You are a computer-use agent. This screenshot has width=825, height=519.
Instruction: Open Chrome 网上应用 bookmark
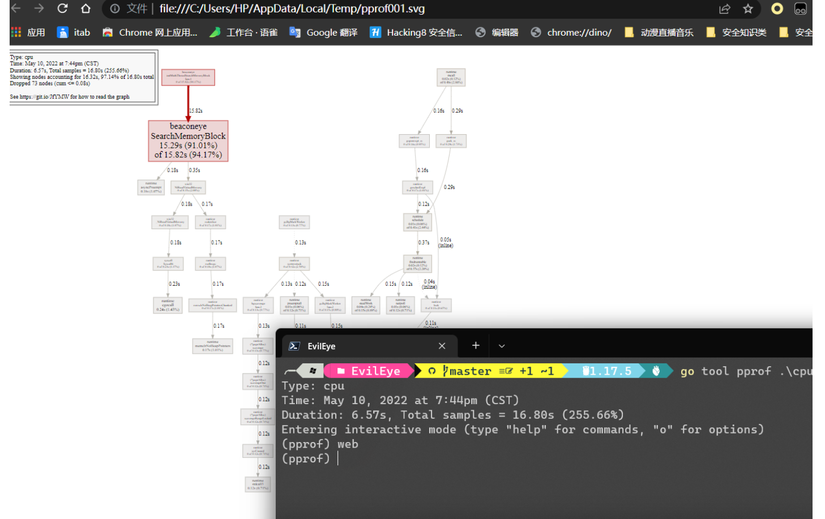150,32
